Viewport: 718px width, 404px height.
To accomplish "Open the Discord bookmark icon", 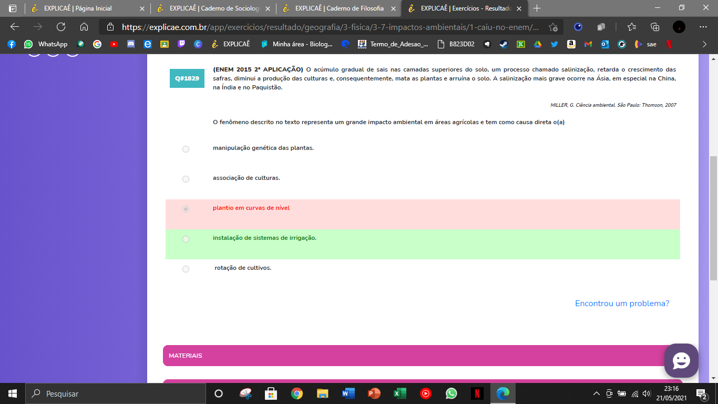I will [x=131, y=44].
